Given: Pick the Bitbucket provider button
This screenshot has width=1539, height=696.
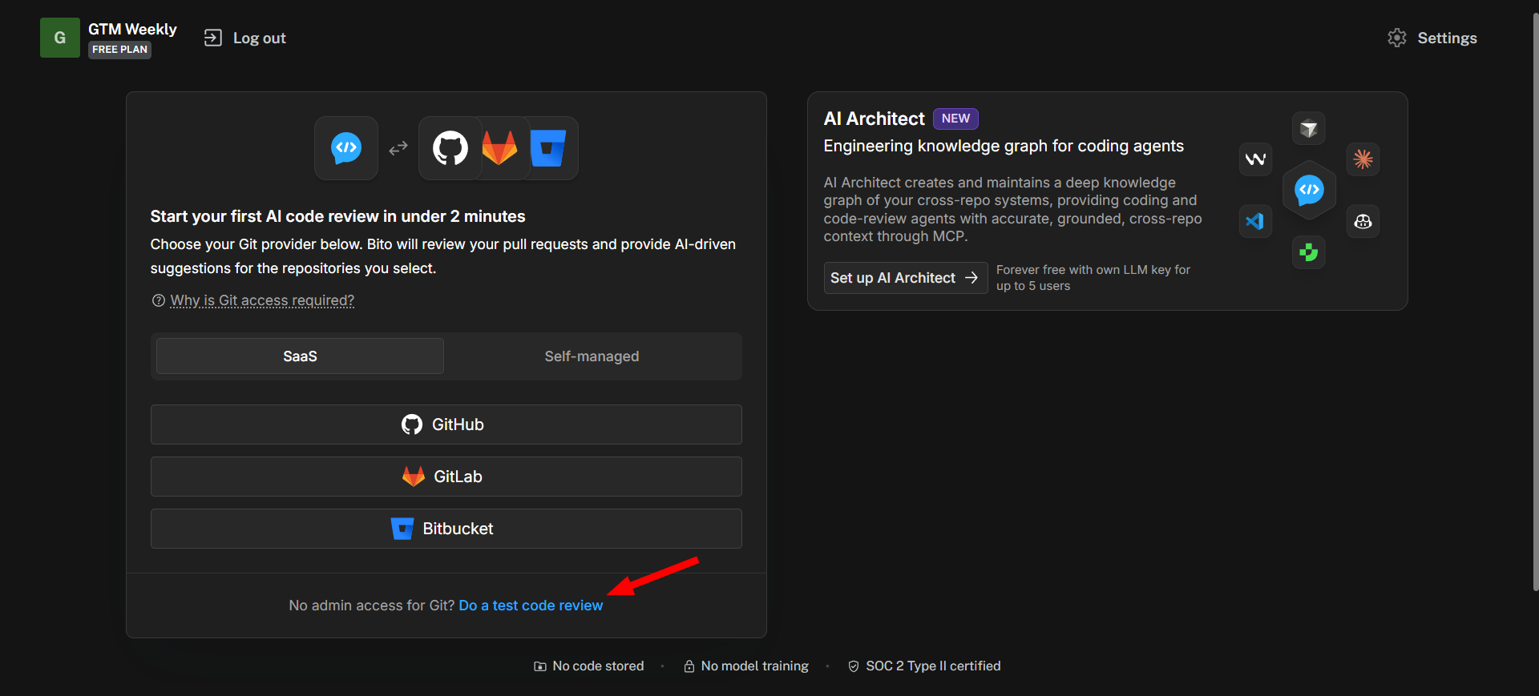Looking at the screenshot, I should pyautogui.click(x=446, y=529).
